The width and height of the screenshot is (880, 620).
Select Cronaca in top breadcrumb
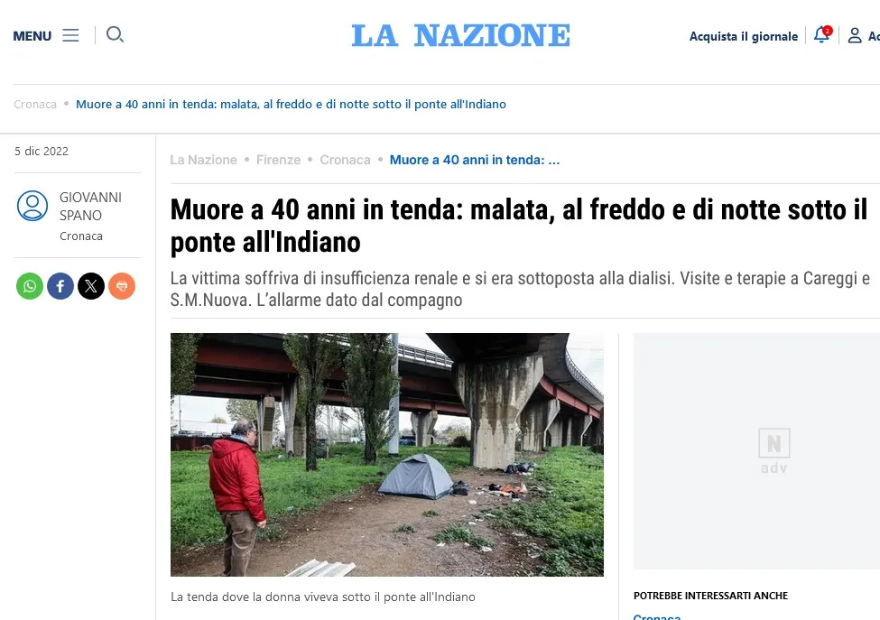click(35, 105)
